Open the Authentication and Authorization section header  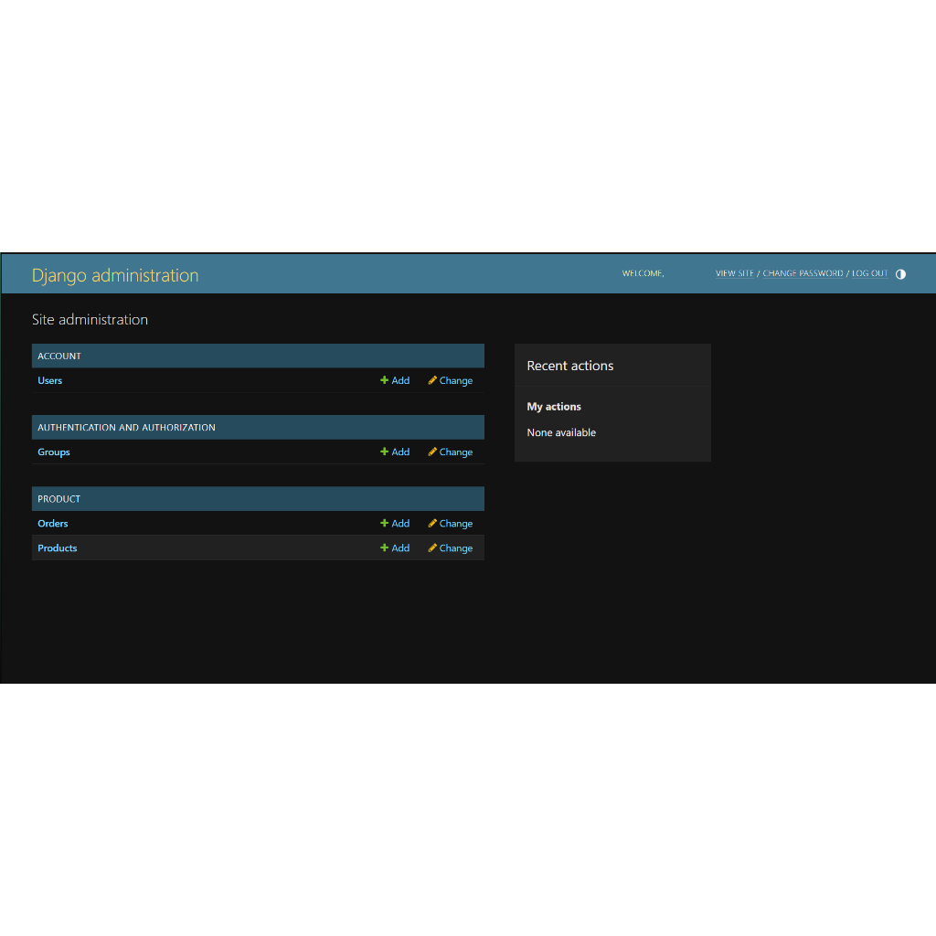tap(126, 428)
